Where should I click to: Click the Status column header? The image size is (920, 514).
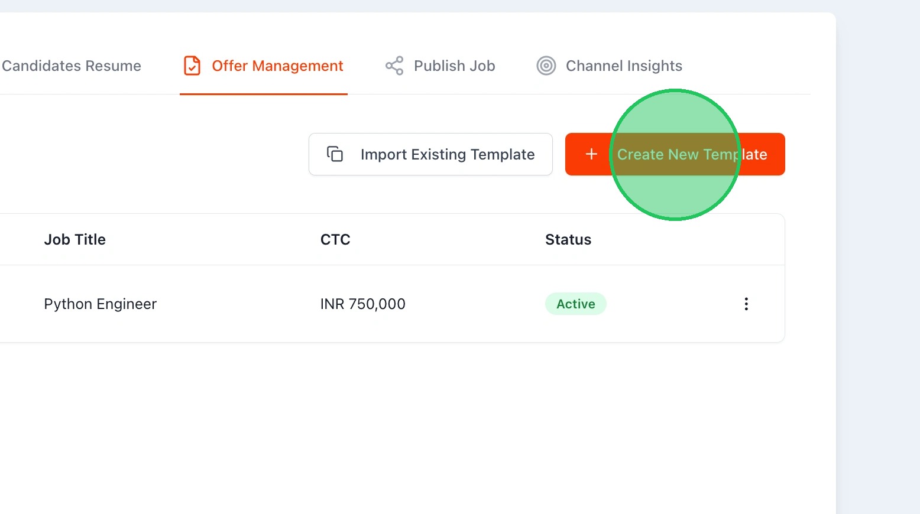568,239
